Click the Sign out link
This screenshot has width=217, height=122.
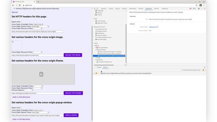click(x=15, y=12)
